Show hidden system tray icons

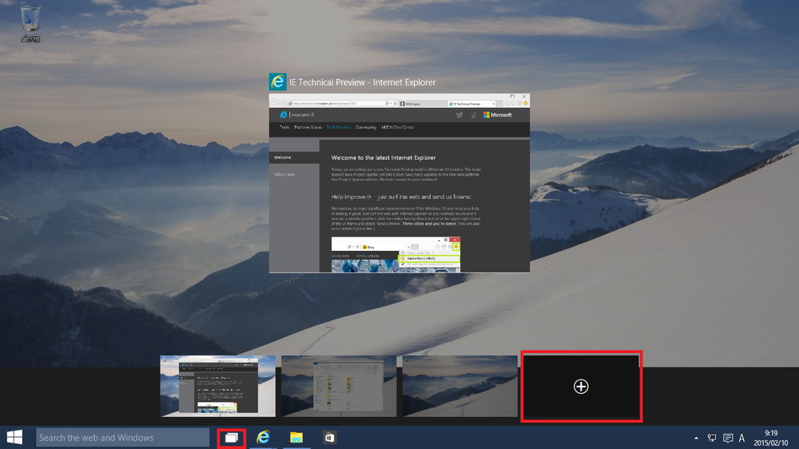tap(696, 438)
